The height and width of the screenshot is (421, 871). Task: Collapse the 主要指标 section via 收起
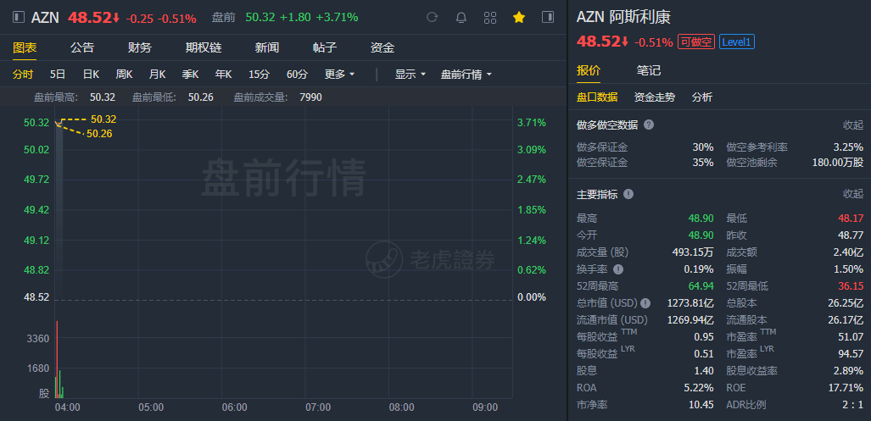coord(853,194)
